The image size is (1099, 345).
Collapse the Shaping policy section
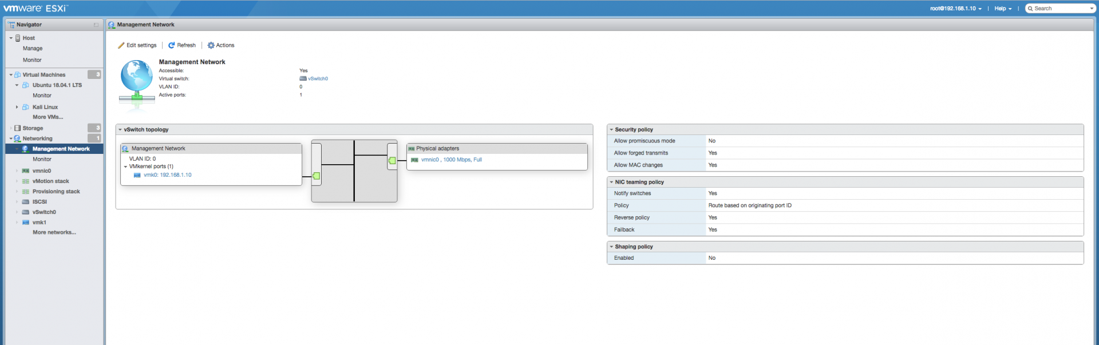(x=611, y=247)
